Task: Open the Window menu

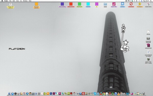Action: tap(25, 1)
